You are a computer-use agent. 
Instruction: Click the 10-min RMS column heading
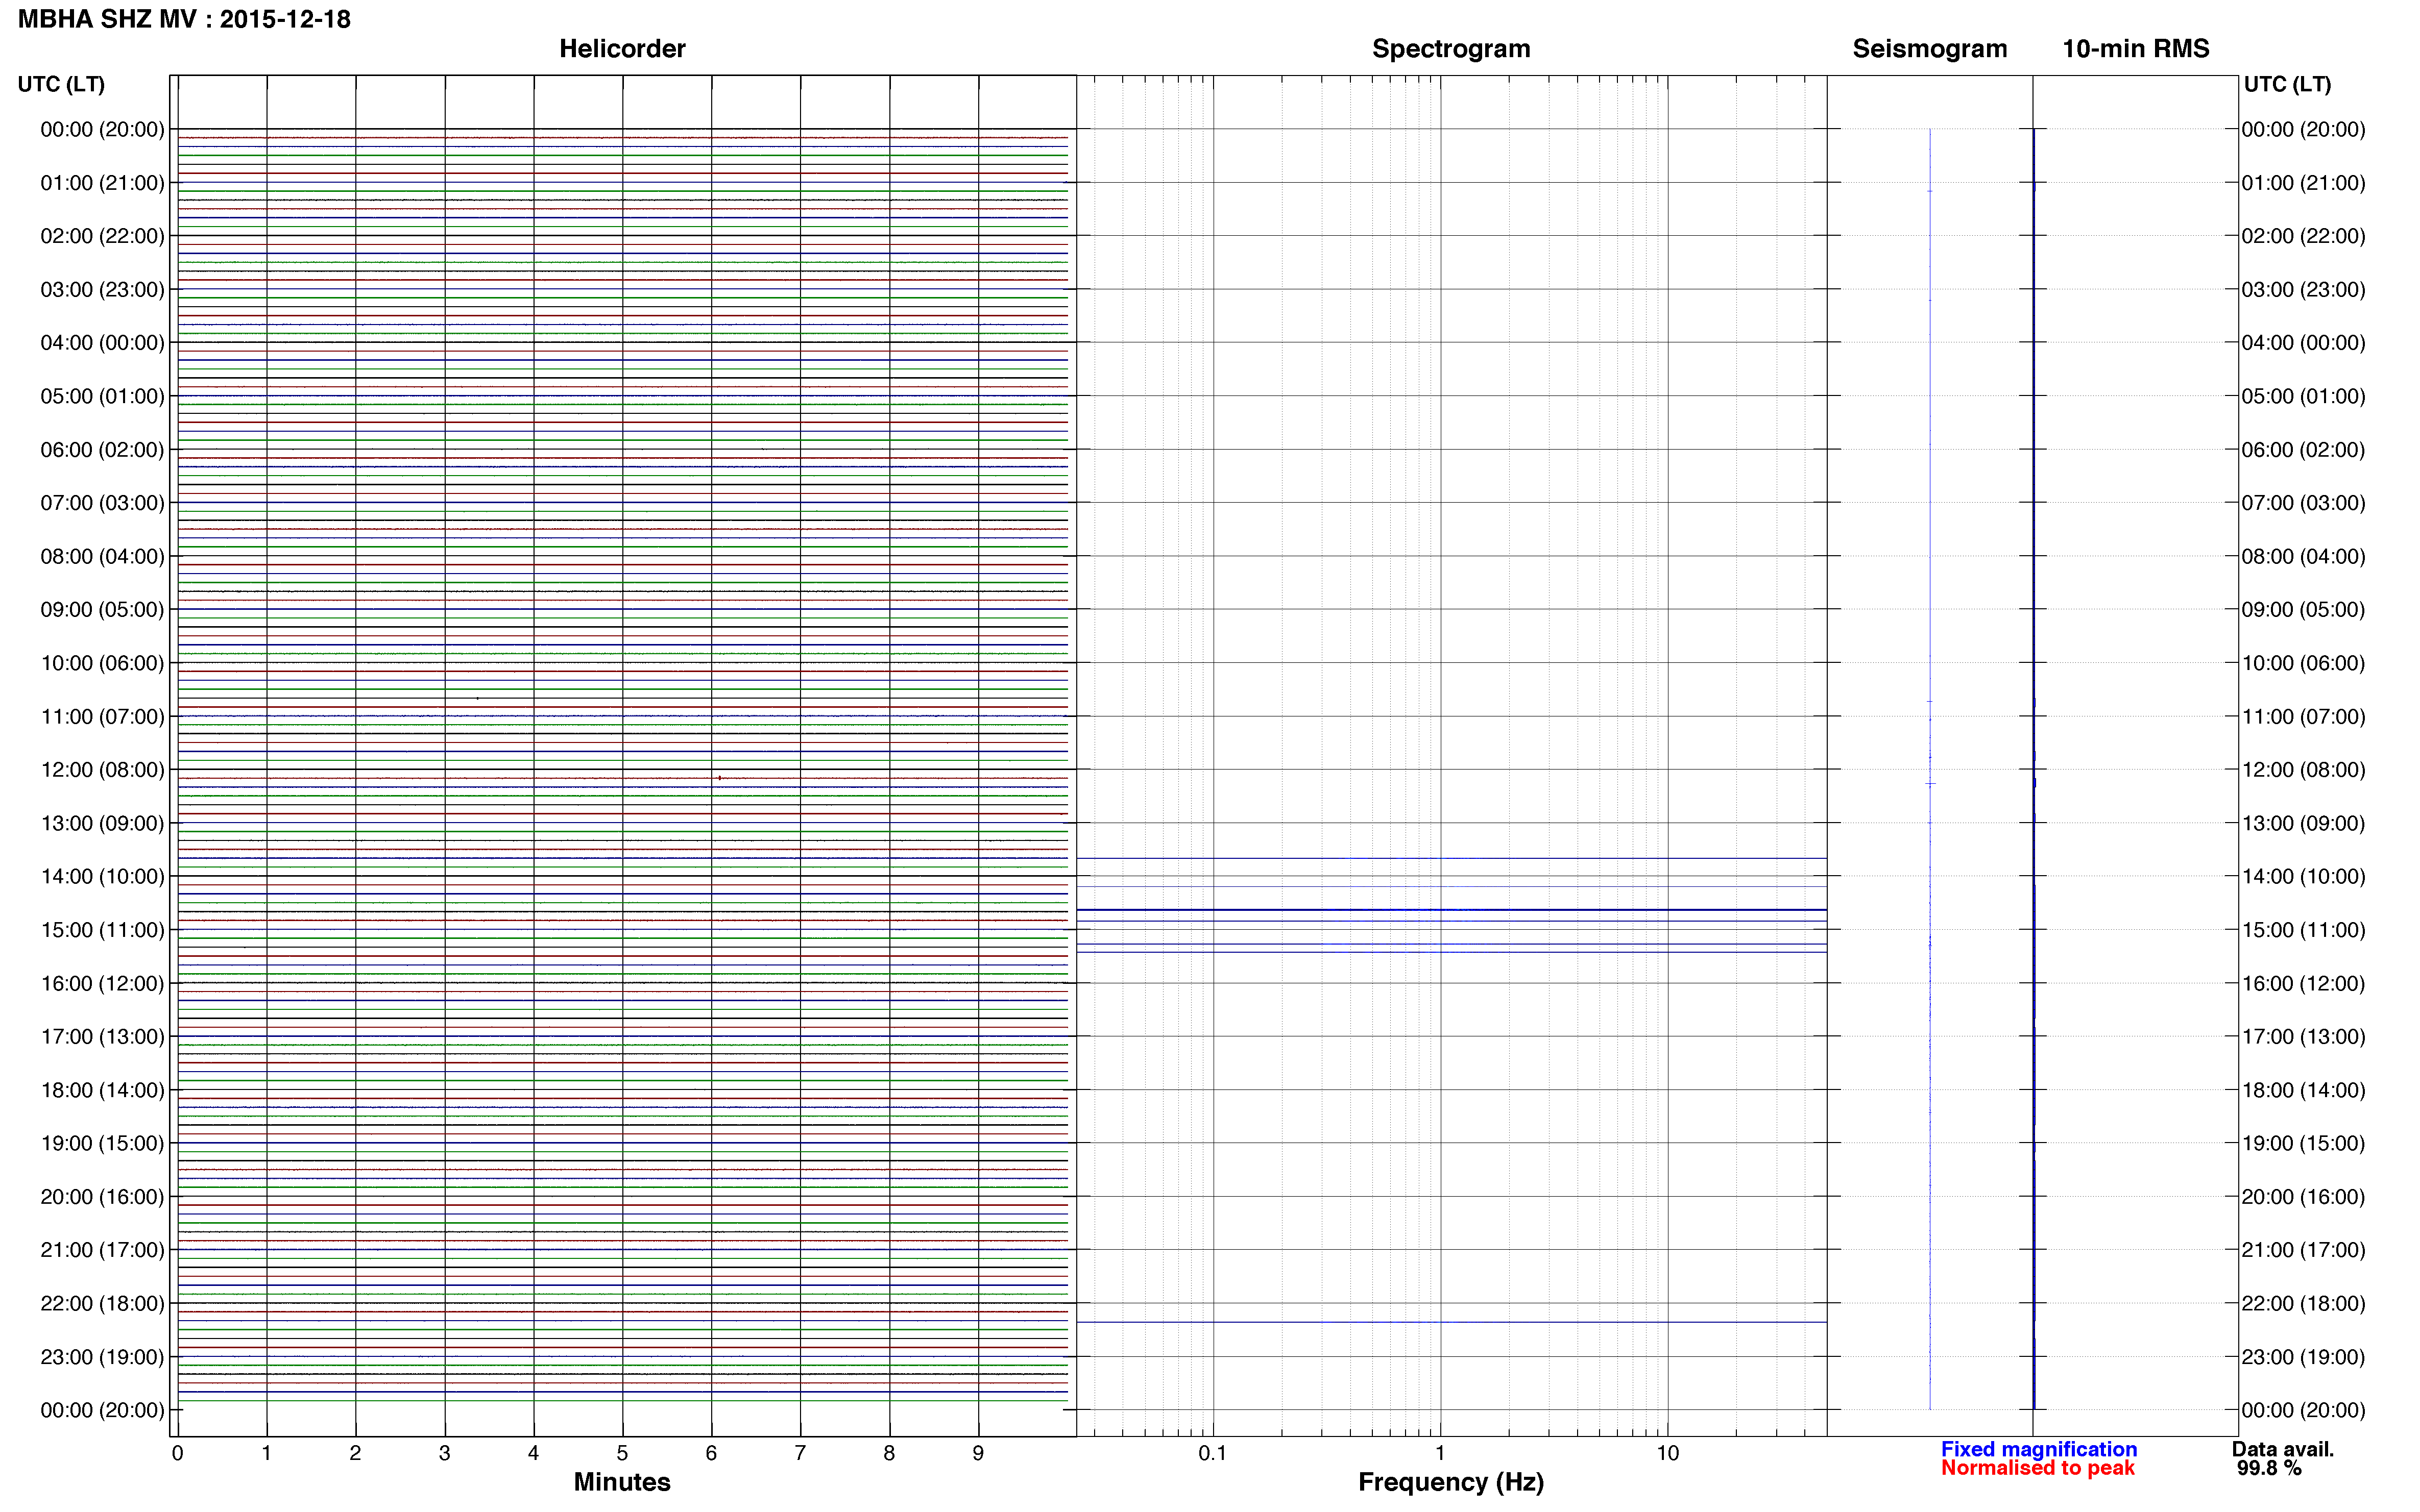coord(2136,49)
